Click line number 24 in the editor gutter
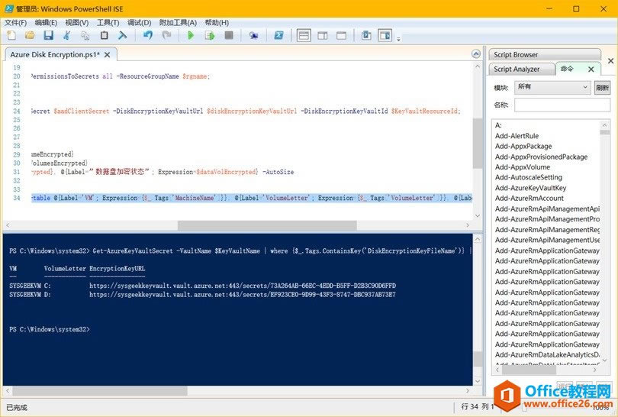This screenshot has height=417, width=618. point(16,112)
